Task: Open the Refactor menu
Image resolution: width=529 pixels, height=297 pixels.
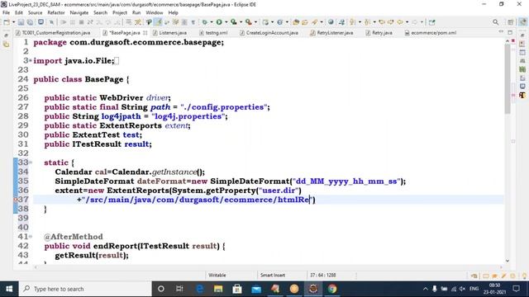Action: coord(56,13)
